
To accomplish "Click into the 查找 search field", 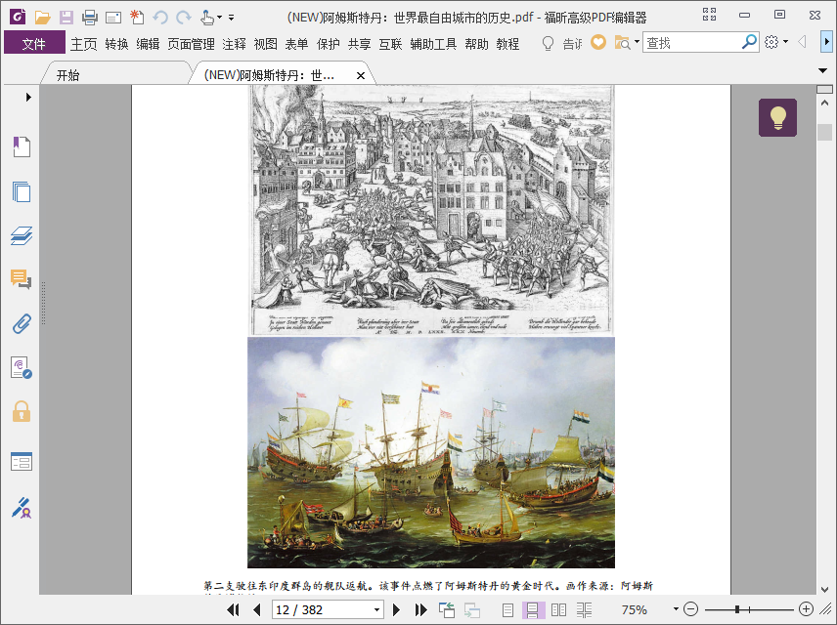I will tap(692, 43).
